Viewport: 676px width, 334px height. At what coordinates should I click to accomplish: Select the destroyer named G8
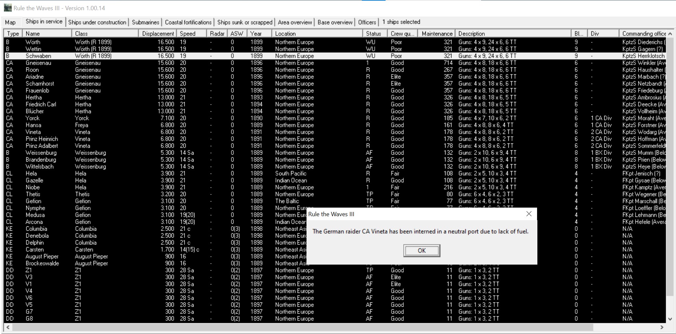[x=335, y=319]
